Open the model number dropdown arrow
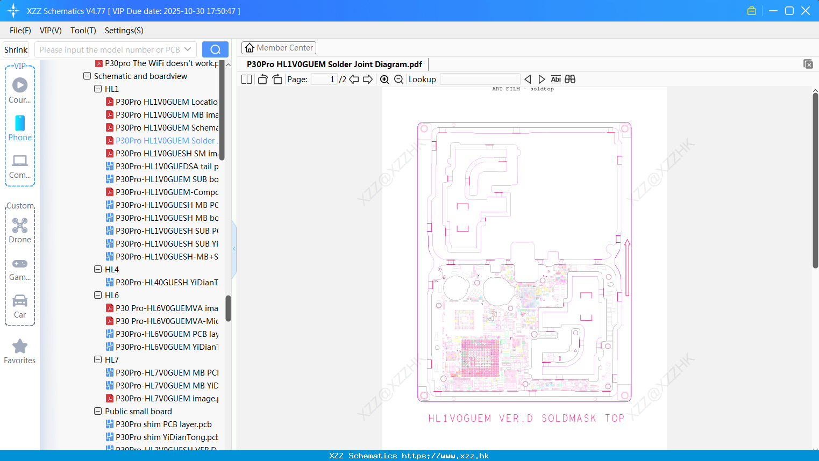 pos(188,49)
